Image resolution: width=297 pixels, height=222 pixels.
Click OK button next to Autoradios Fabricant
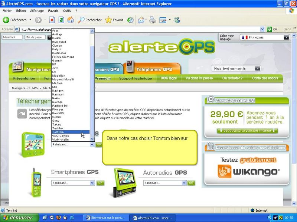[x=191, y=183]
